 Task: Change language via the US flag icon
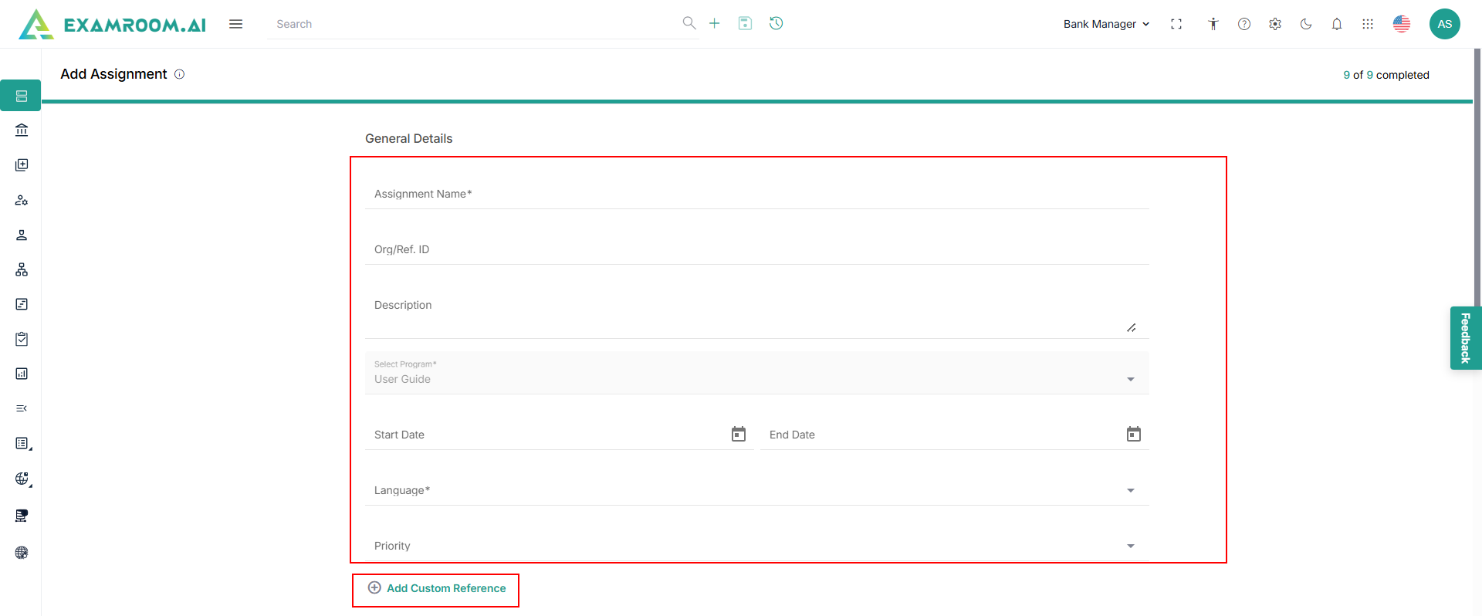[1402, 24]
